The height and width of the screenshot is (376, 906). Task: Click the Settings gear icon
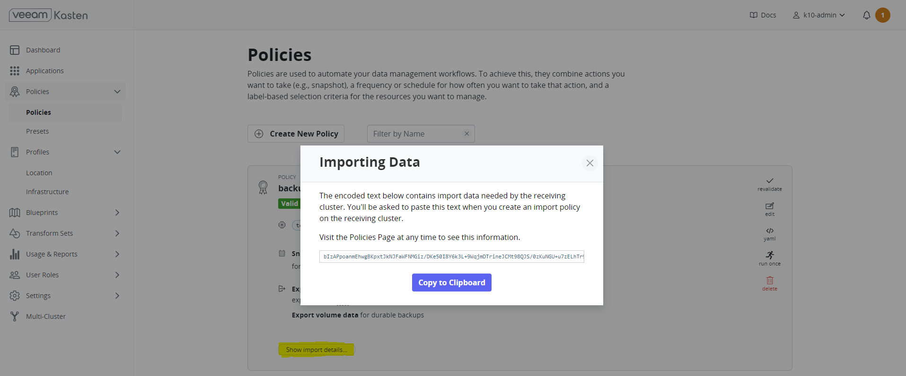[15, 296]
